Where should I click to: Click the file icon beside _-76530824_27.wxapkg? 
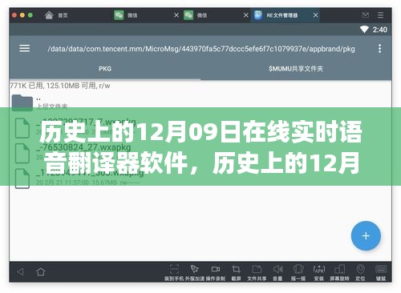pos(22,153)
